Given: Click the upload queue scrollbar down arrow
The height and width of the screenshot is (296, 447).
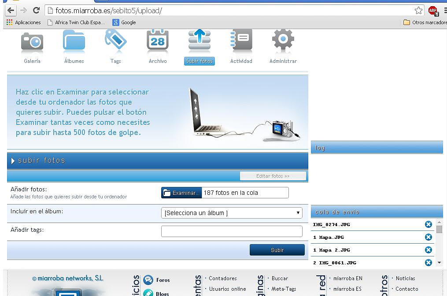Looking at the screenshot, I should tap(440, 263).
